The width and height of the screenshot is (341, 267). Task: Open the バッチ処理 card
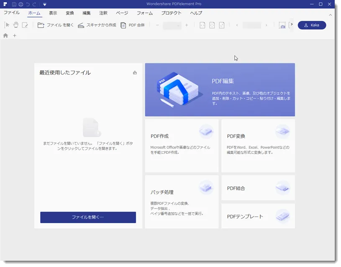click(x=182, y=202)
